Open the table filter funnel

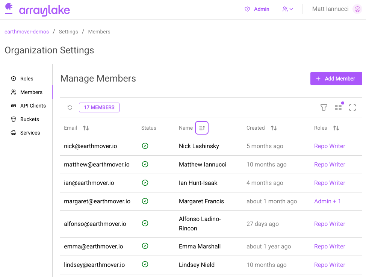[x=324, y=107]
